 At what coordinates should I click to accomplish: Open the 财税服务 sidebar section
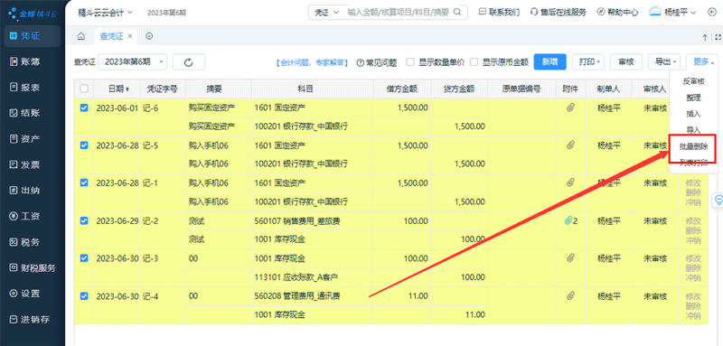tap(32, 267)
